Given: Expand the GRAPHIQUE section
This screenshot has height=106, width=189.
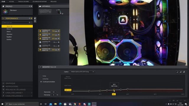Looking at the screenshot, I should click(17, 83).
